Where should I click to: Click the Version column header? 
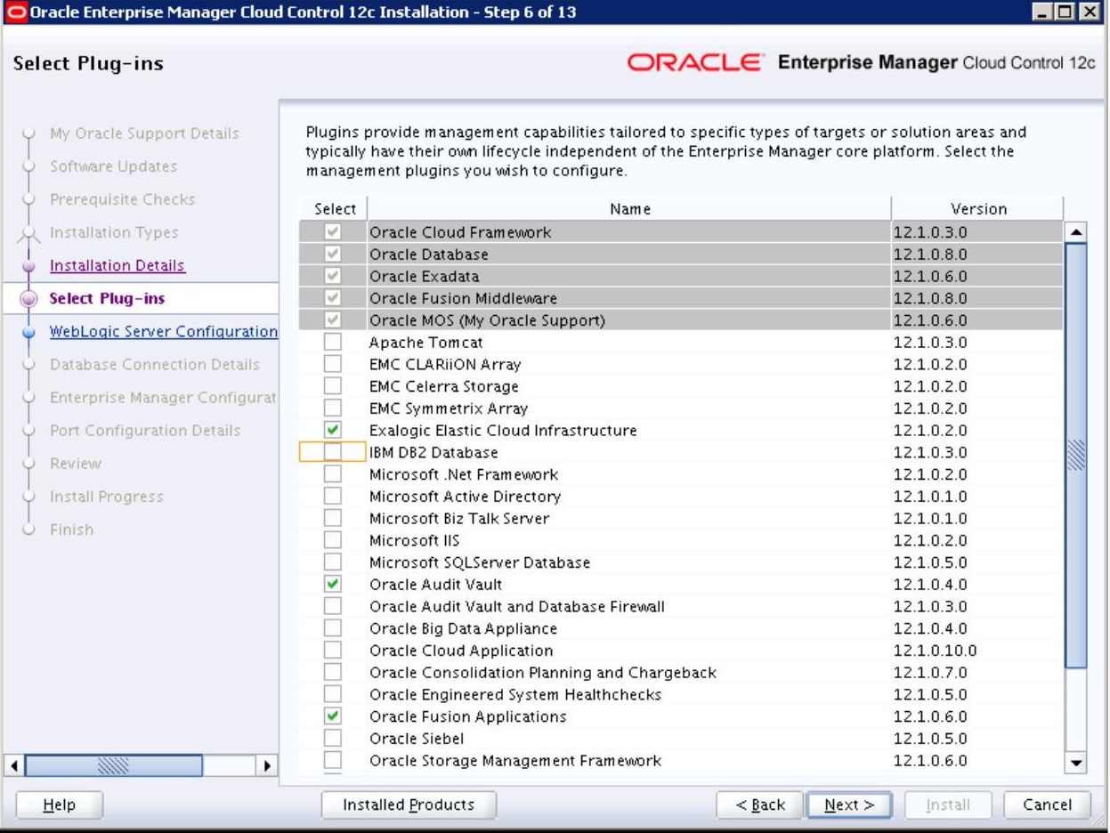click(x=977, y=209)
